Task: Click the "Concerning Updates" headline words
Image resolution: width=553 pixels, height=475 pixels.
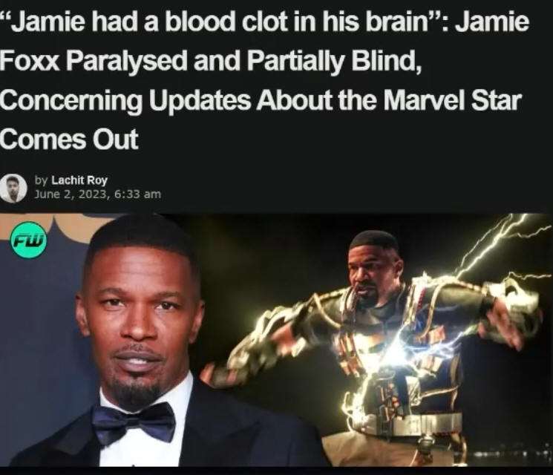Action: tap(125, 101)
